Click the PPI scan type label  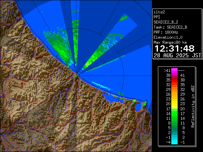click(157, 17)
